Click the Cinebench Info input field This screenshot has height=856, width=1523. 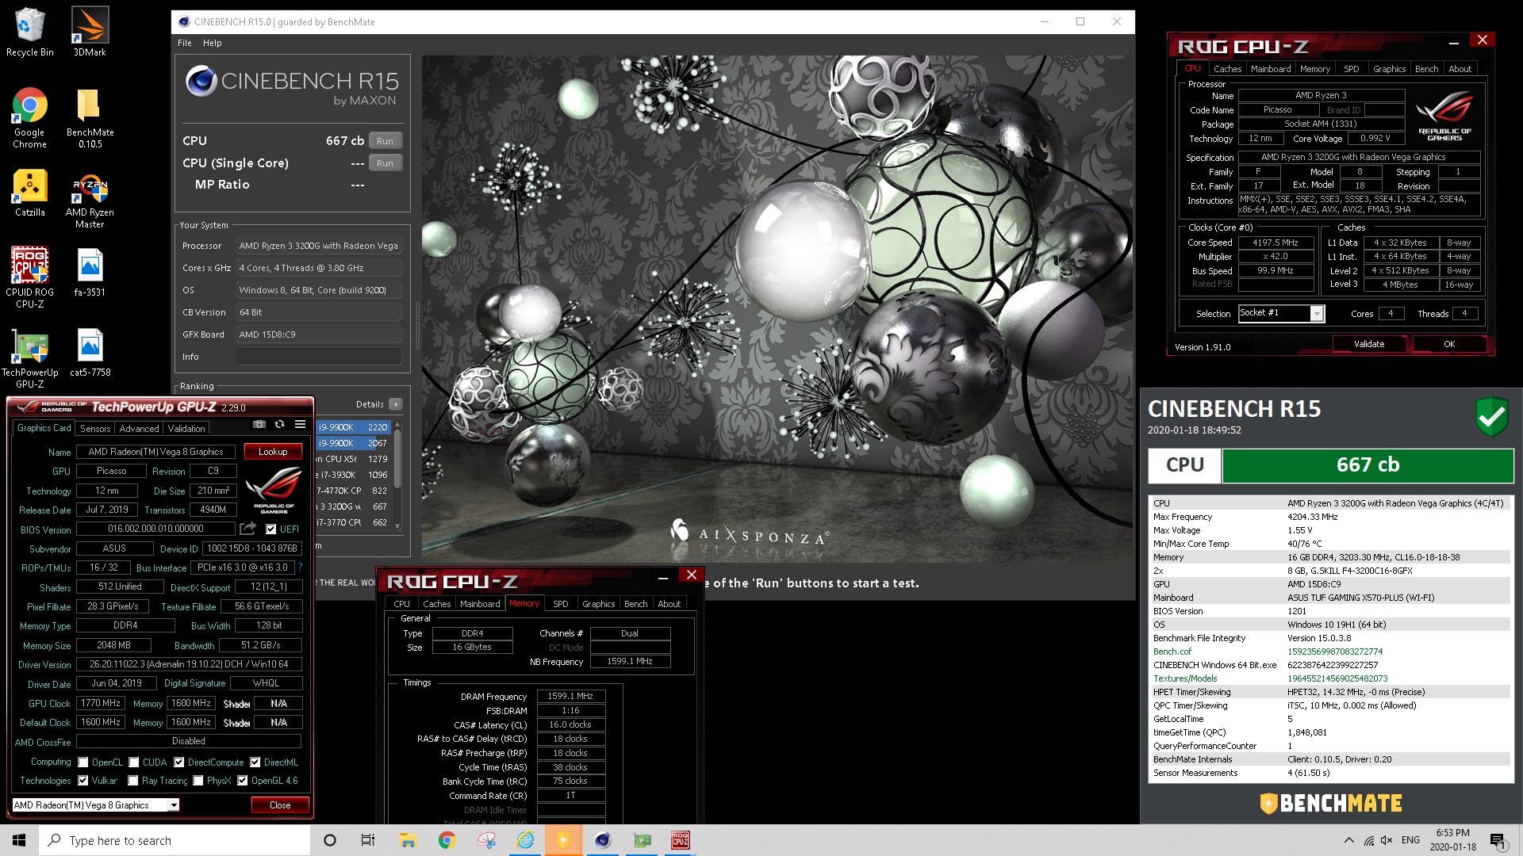(319, 357)
